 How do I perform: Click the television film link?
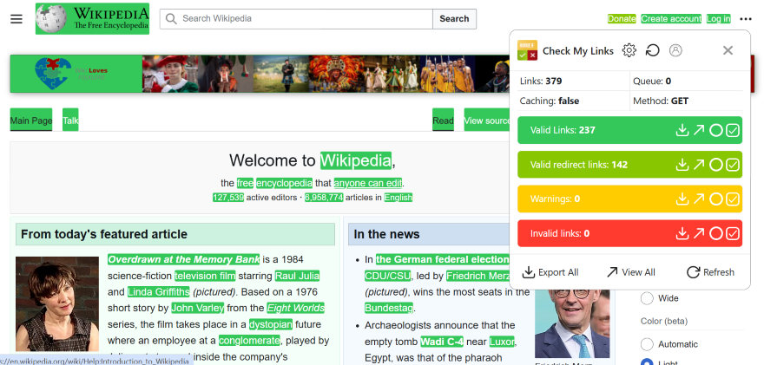[x=205, y=276]
